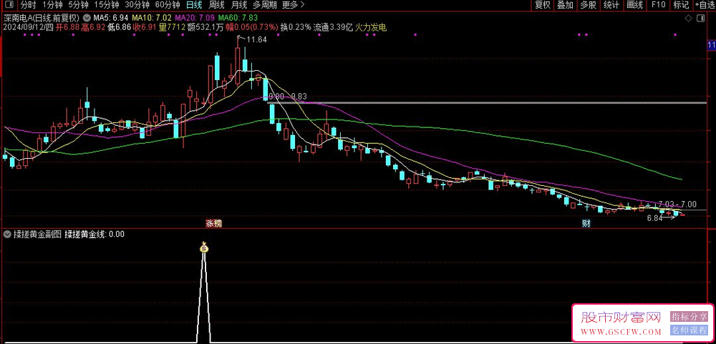Expand the 揉搓黄金副图 indicator dropdown
The width and height of the screenshot is (716, 344).
(x=7, y=235)
